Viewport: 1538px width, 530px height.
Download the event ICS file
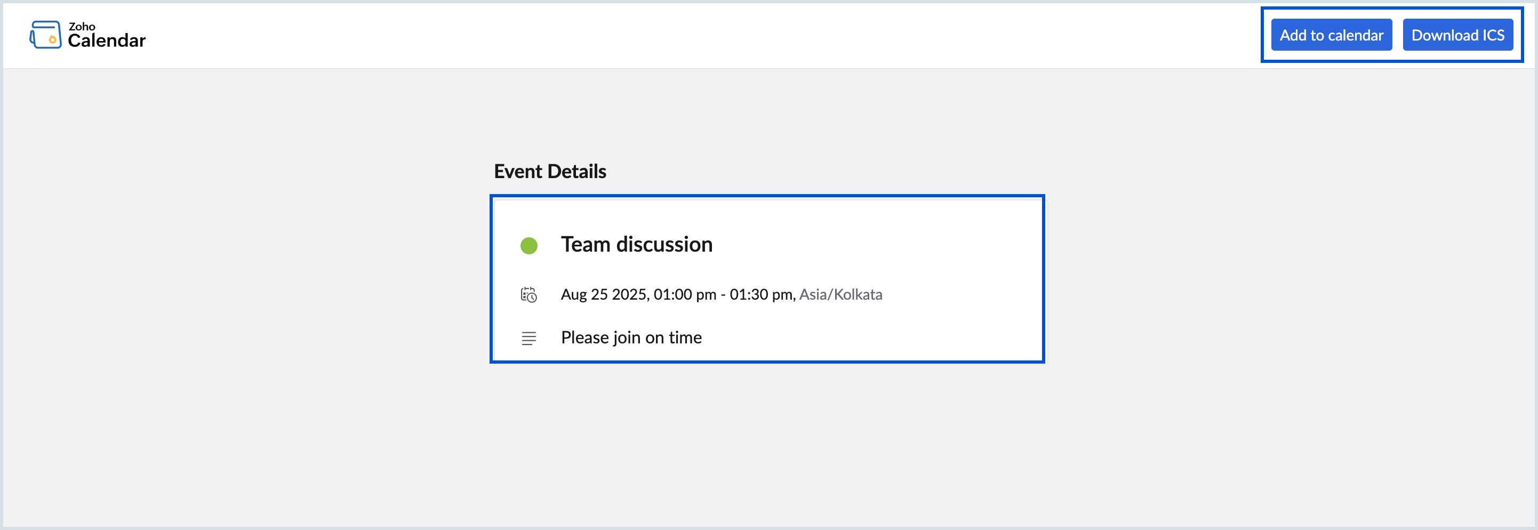(1457, 35)
